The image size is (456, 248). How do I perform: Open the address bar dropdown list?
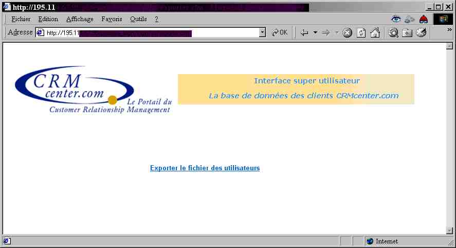[262, 32]
